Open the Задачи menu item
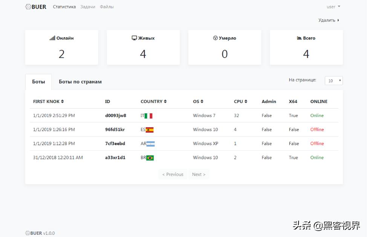Viewport: 367px width, 237px height. point(87,7)
